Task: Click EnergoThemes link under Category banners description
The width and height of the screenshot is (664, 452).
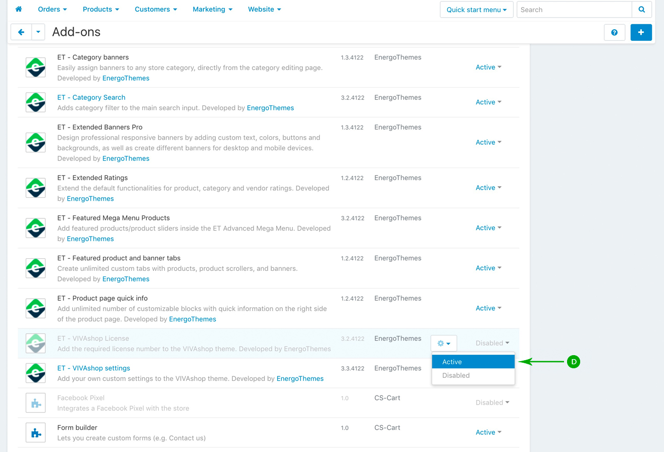Action: click(x=126, y=78)
